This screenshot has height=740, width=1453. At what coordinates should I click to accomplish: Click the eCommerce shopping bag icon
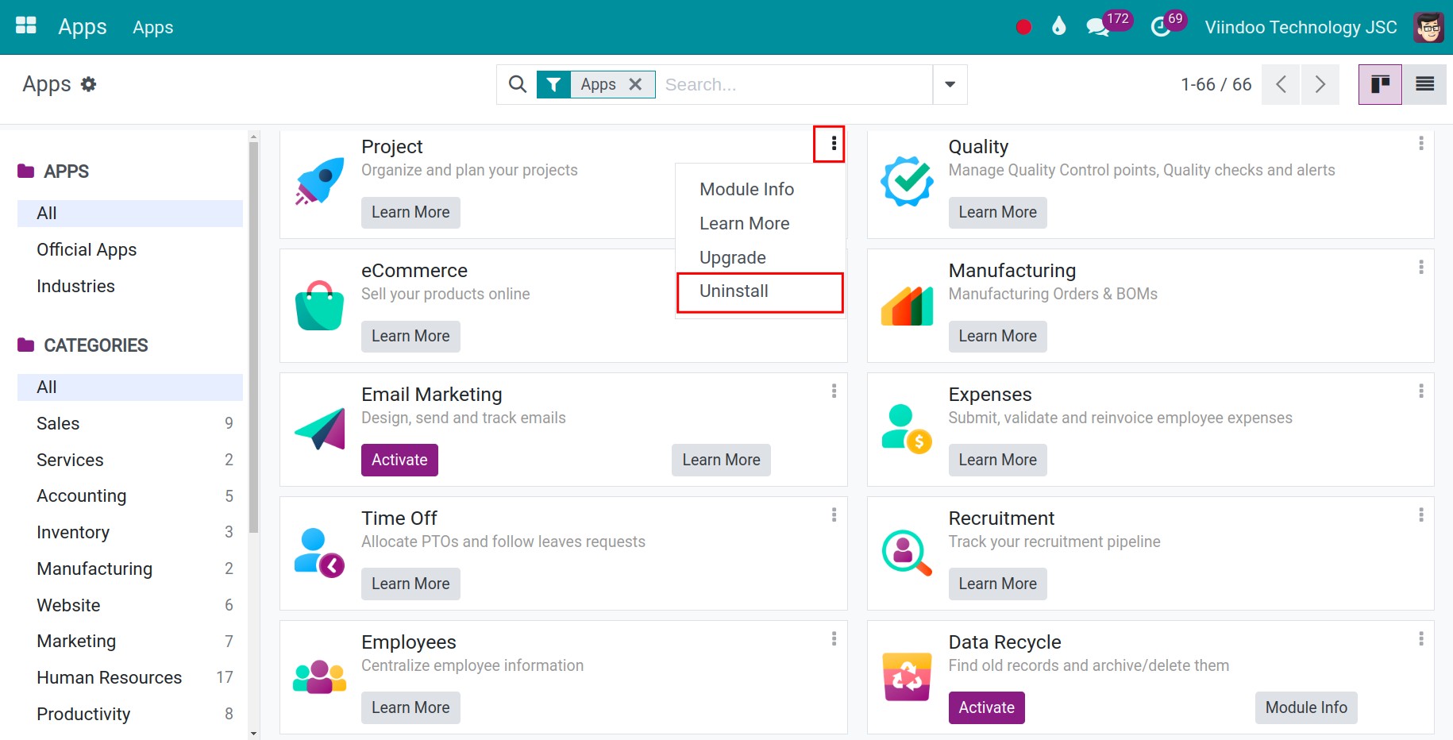click(319, 305)
